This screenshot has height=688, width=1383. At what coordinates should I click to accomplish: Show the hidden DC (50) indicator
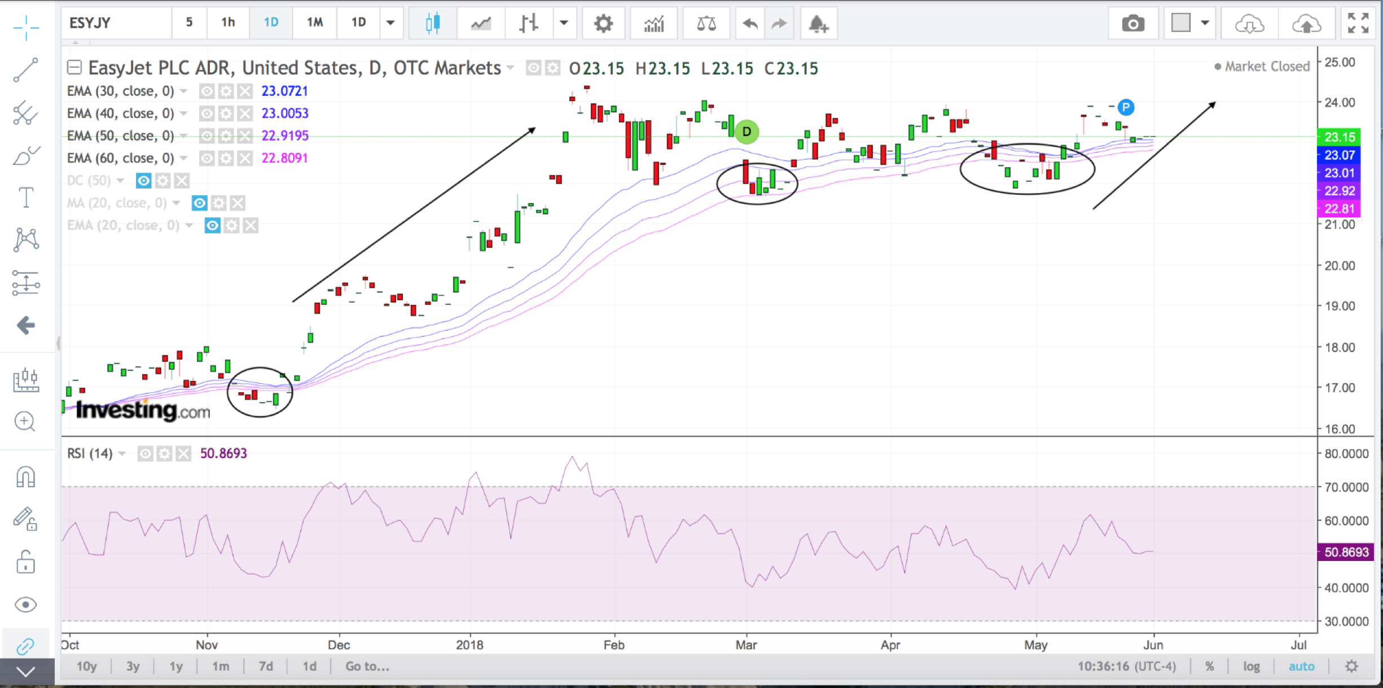[x=144, y=181]
